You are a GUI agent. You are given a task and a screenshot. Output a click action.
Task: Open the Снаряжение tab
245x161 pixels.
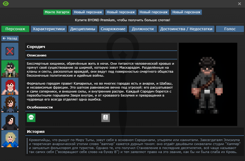point(113,29)
